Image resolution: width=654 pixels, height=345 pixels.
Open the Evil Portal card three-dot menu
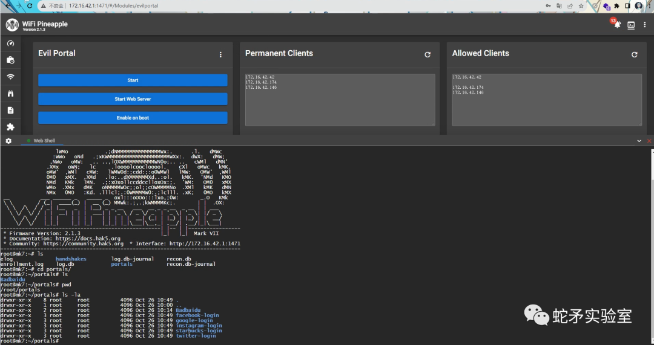(220, 54)
